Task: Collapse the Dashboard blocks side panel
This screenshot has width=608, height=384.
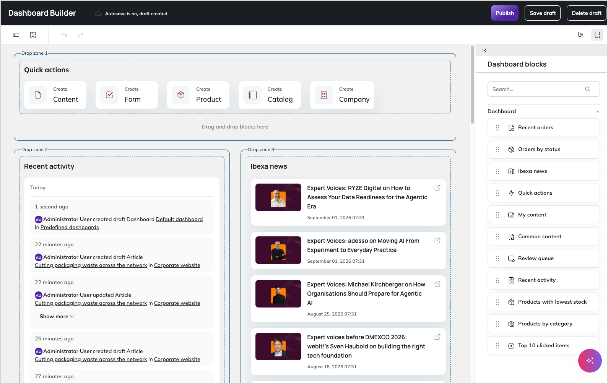Action: 484,50
